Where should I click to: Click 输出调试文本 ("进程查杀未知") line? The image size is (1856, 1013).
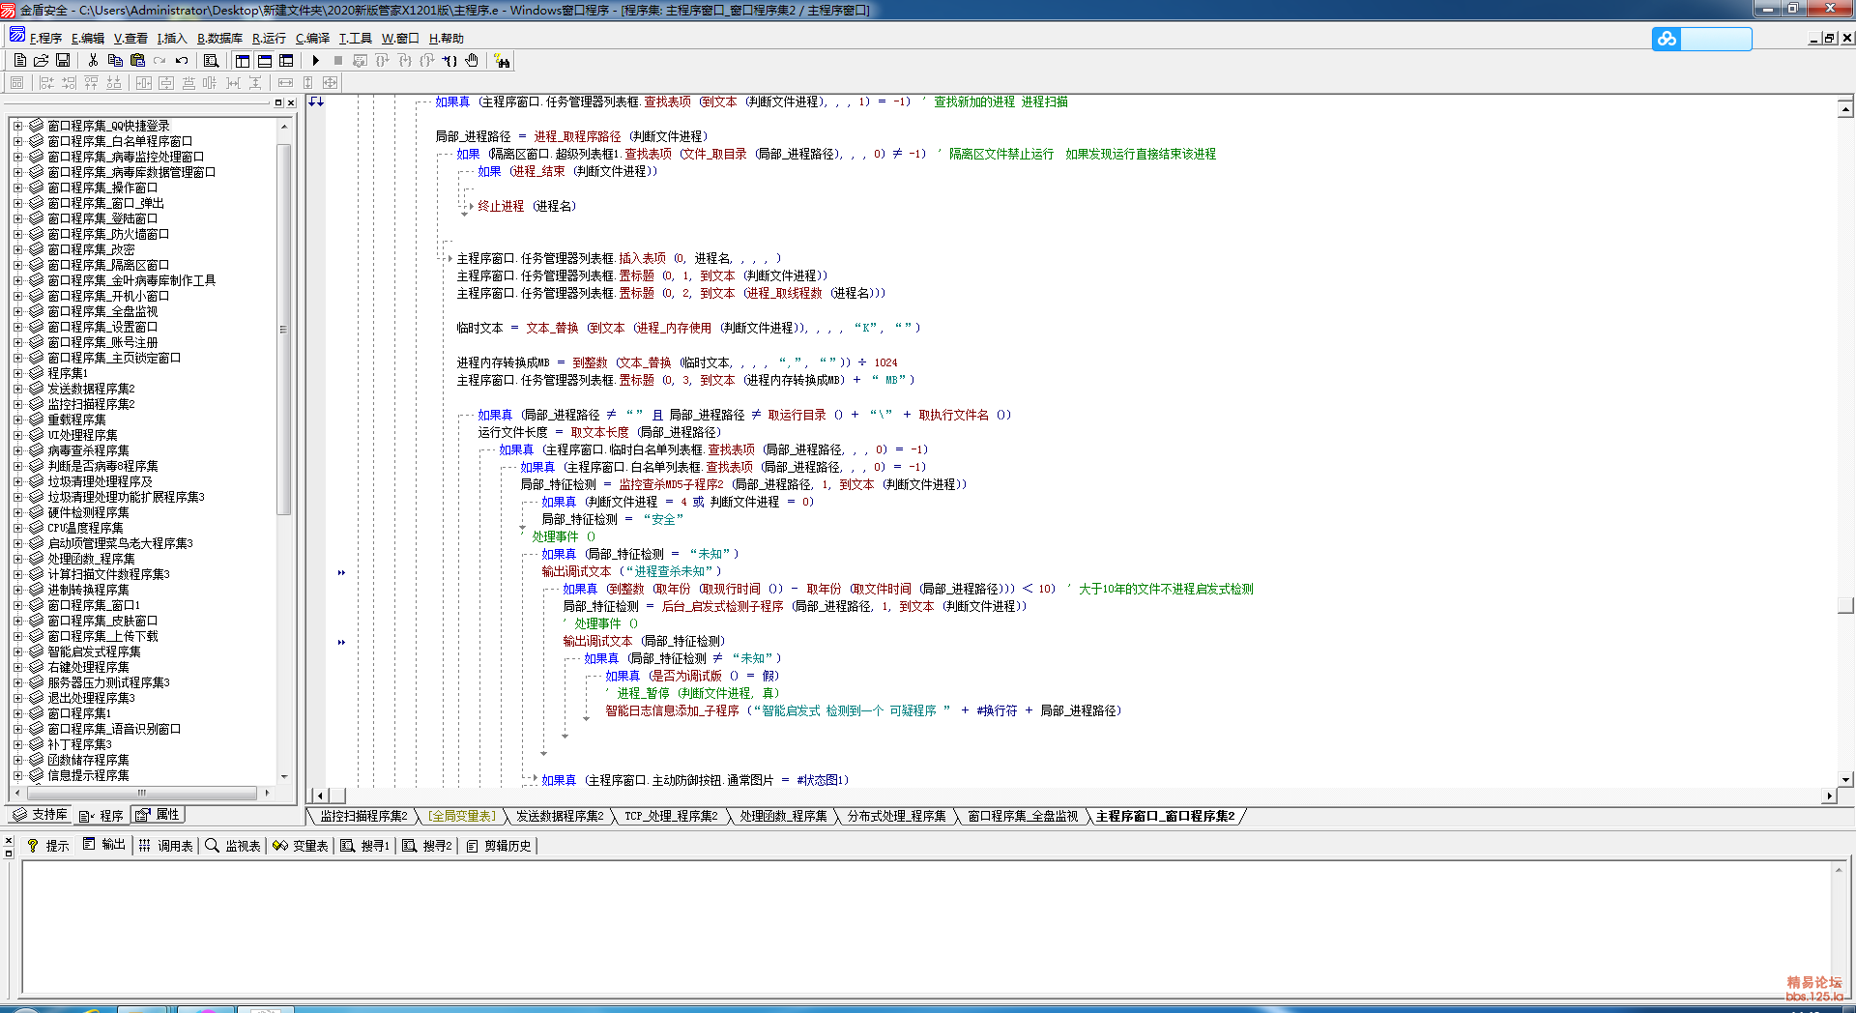[x=631, y=571]
